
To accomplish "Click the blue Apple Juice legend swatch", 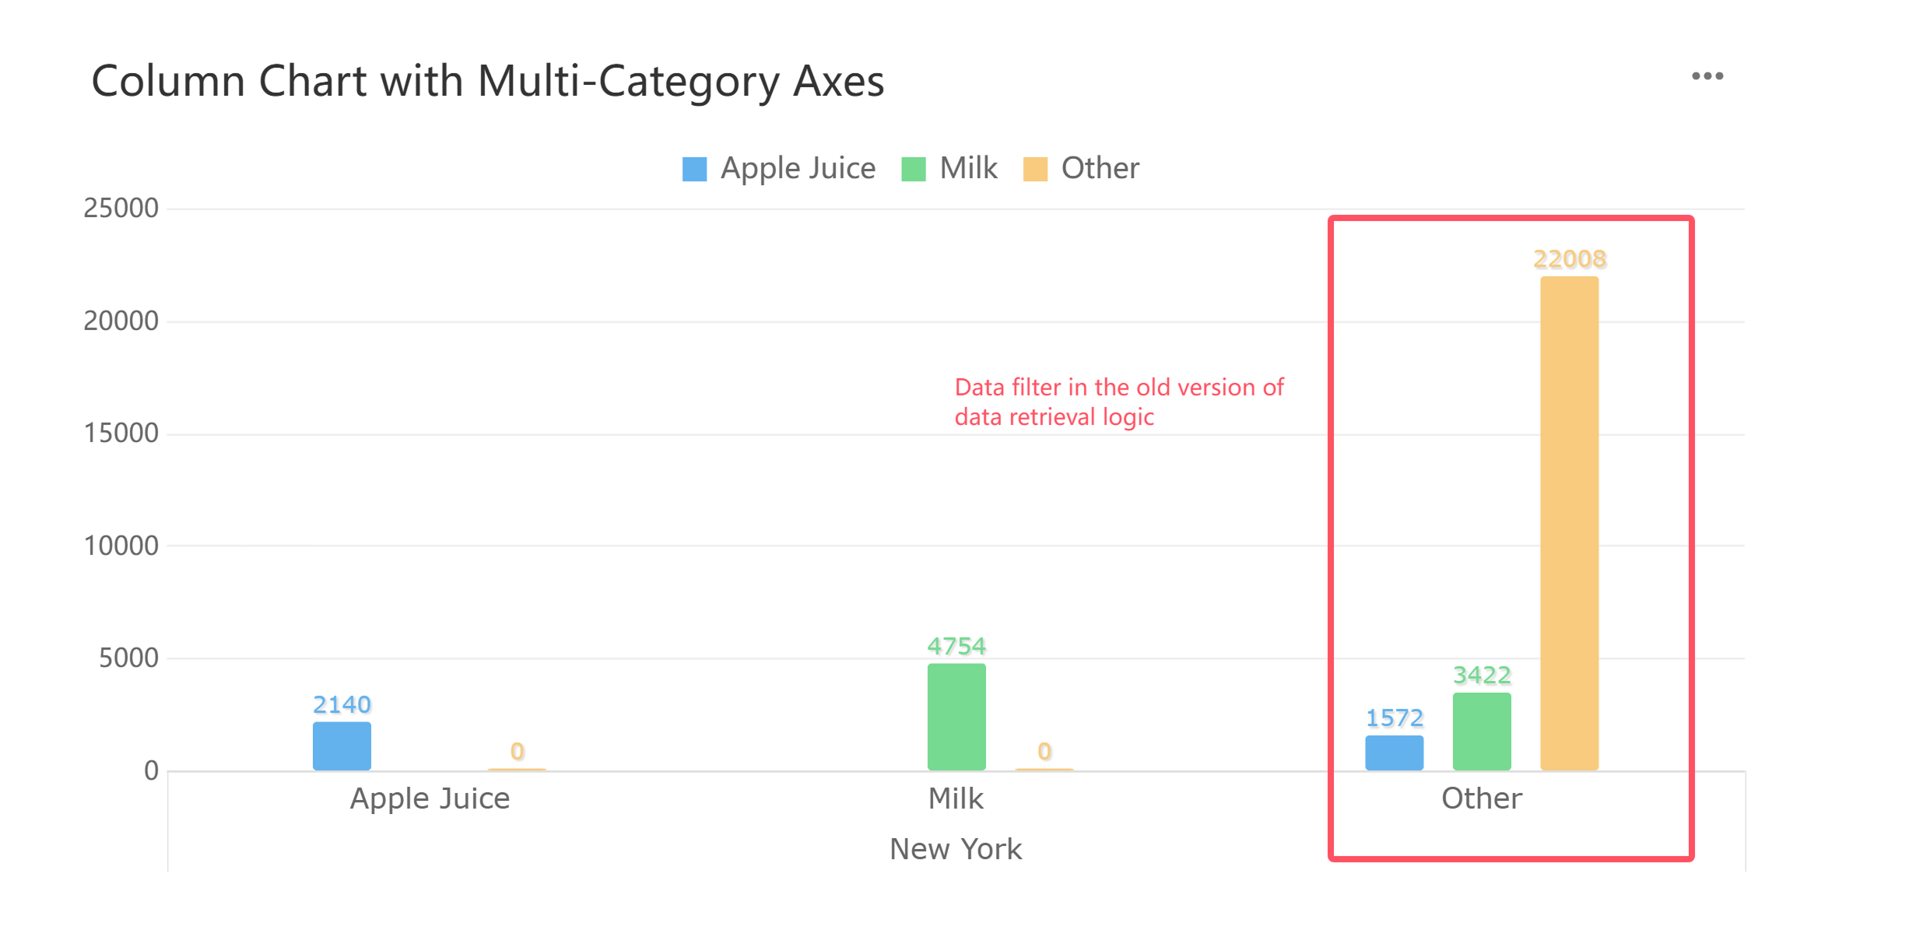I will tap(694, 169).
